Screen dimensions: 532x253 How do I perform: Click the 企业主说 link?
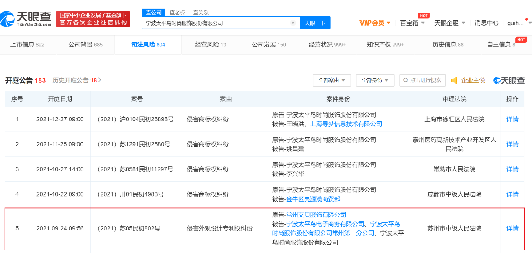(x=473, y=80)
